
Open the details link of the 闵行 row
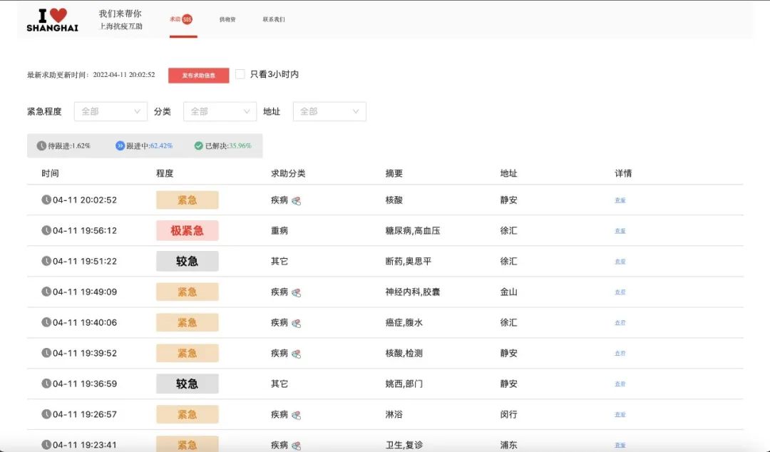(620, 414)
